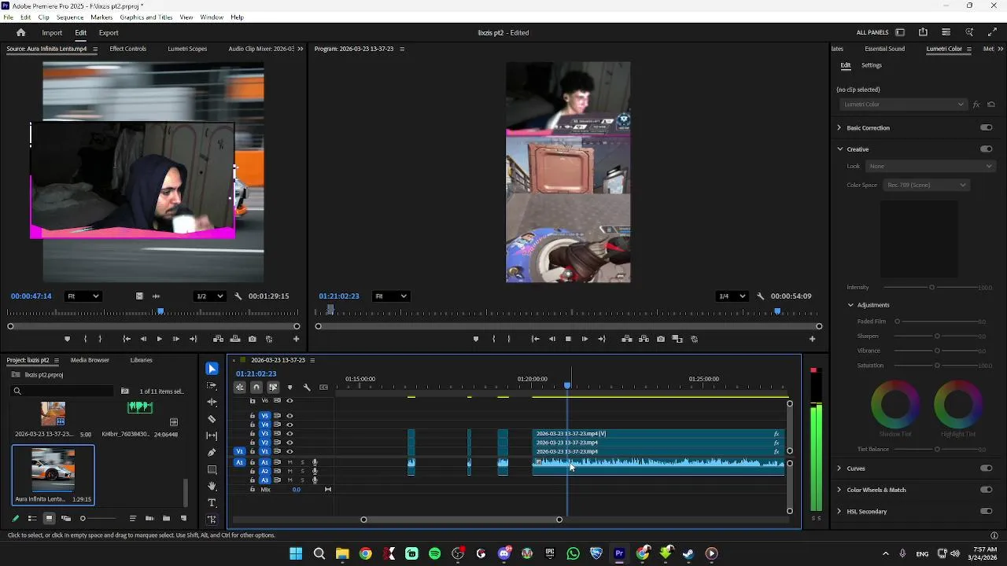Toggle V3 track visibility eye

[x=290, y=434]
